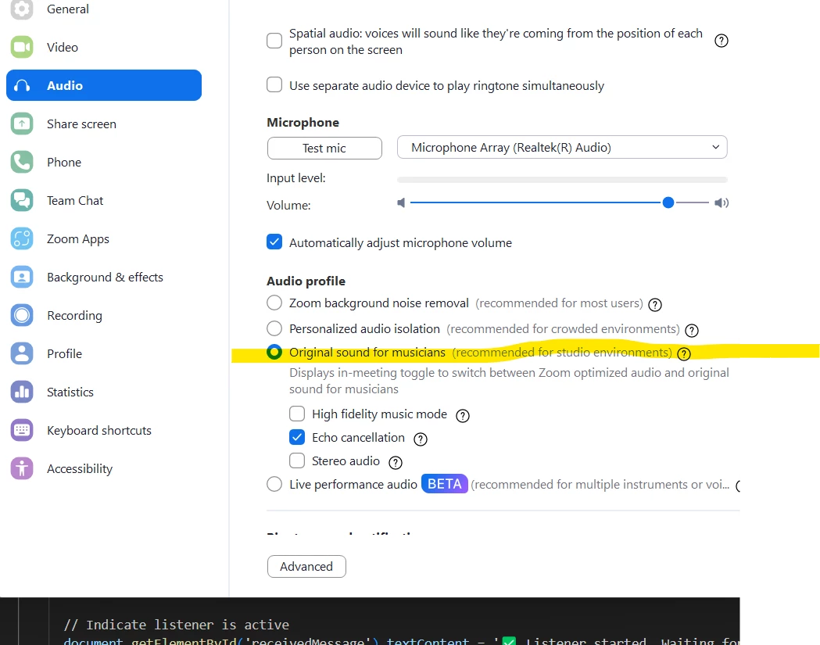Enable Spatial audio checkbox
This screenshot has width=820, height=645.
tap(274, 41)
